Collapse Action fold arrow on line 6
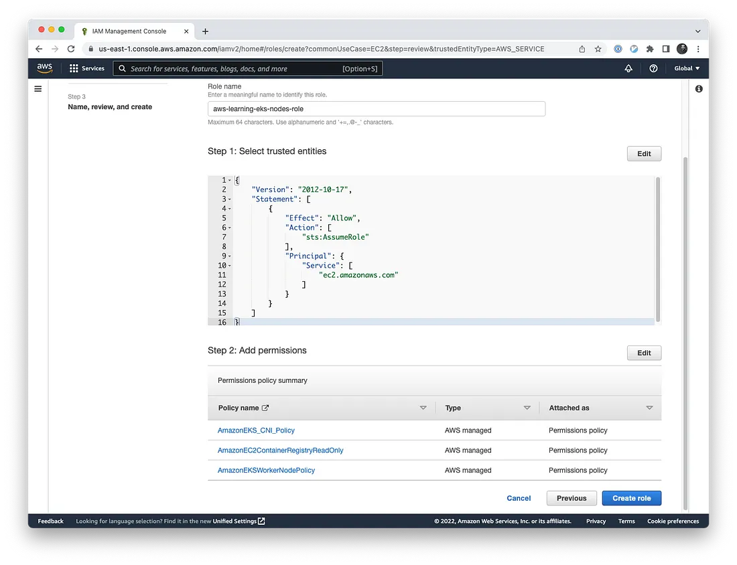 click(230, 228)
